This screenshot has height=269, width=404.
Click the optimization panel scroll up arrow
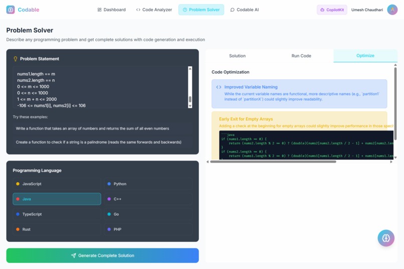(x=395, y=65)
